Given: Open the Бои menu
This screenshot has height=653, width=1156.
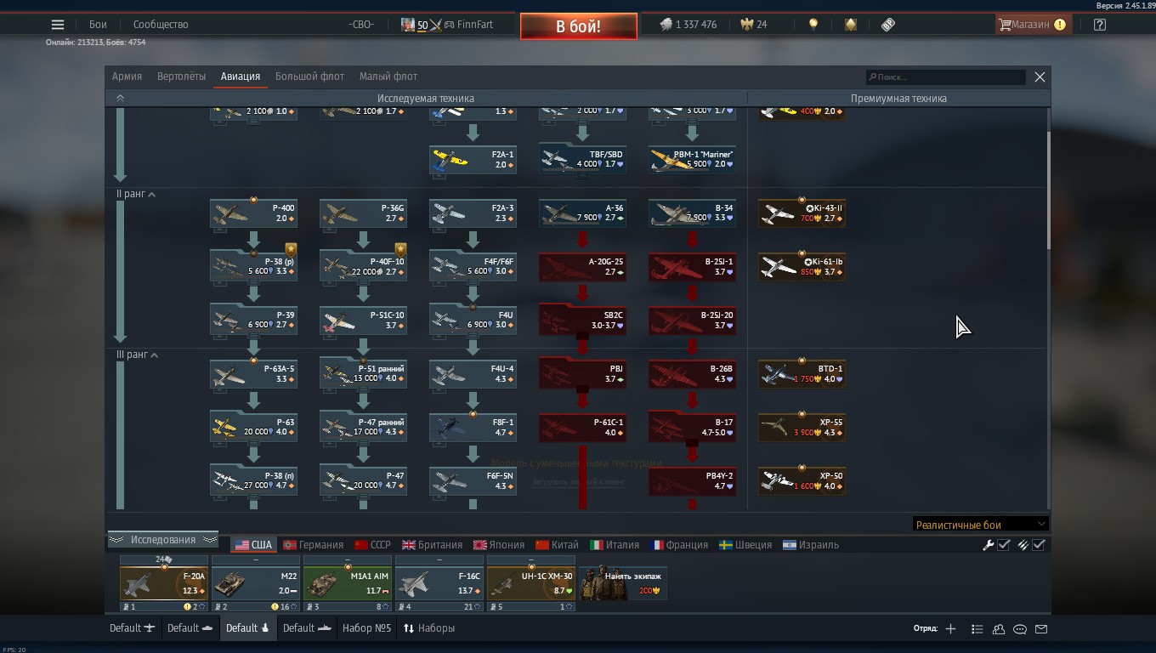Looking at the screenshot, I should click(98, 25).
